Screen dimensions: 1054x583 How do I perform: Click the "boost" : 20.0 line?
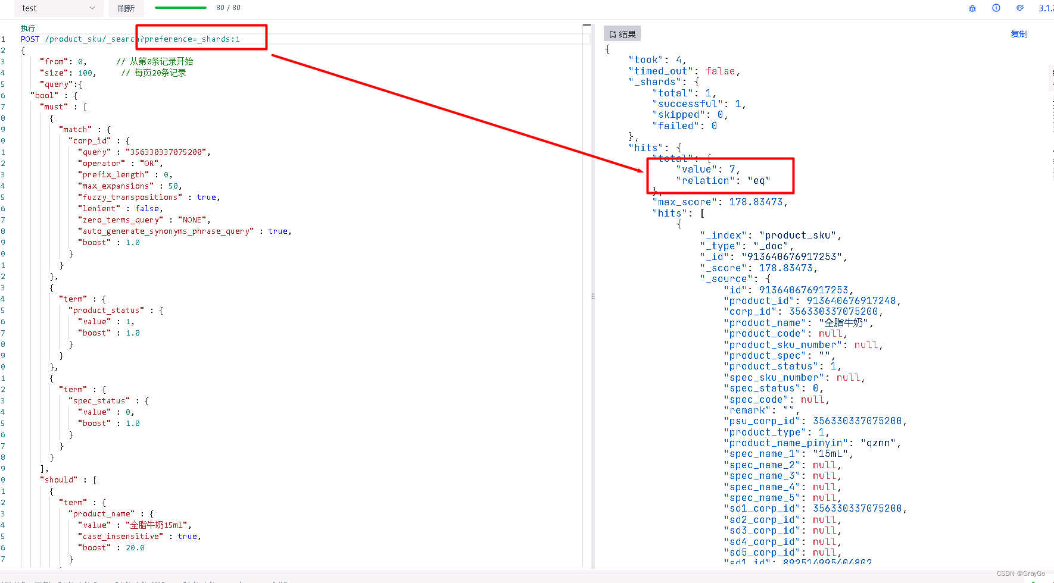click(x=111, y=548)
